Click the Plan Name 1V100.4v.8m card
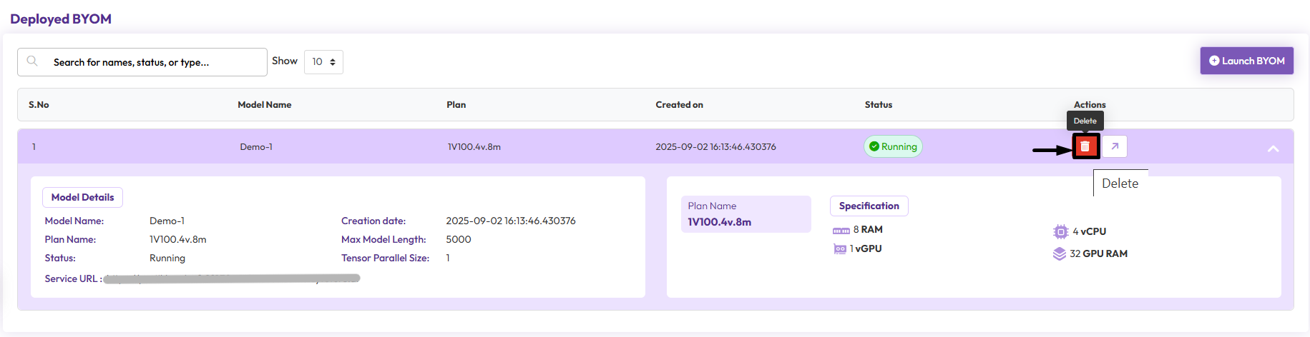The image size is (1310, 337). tap(746, 214)
